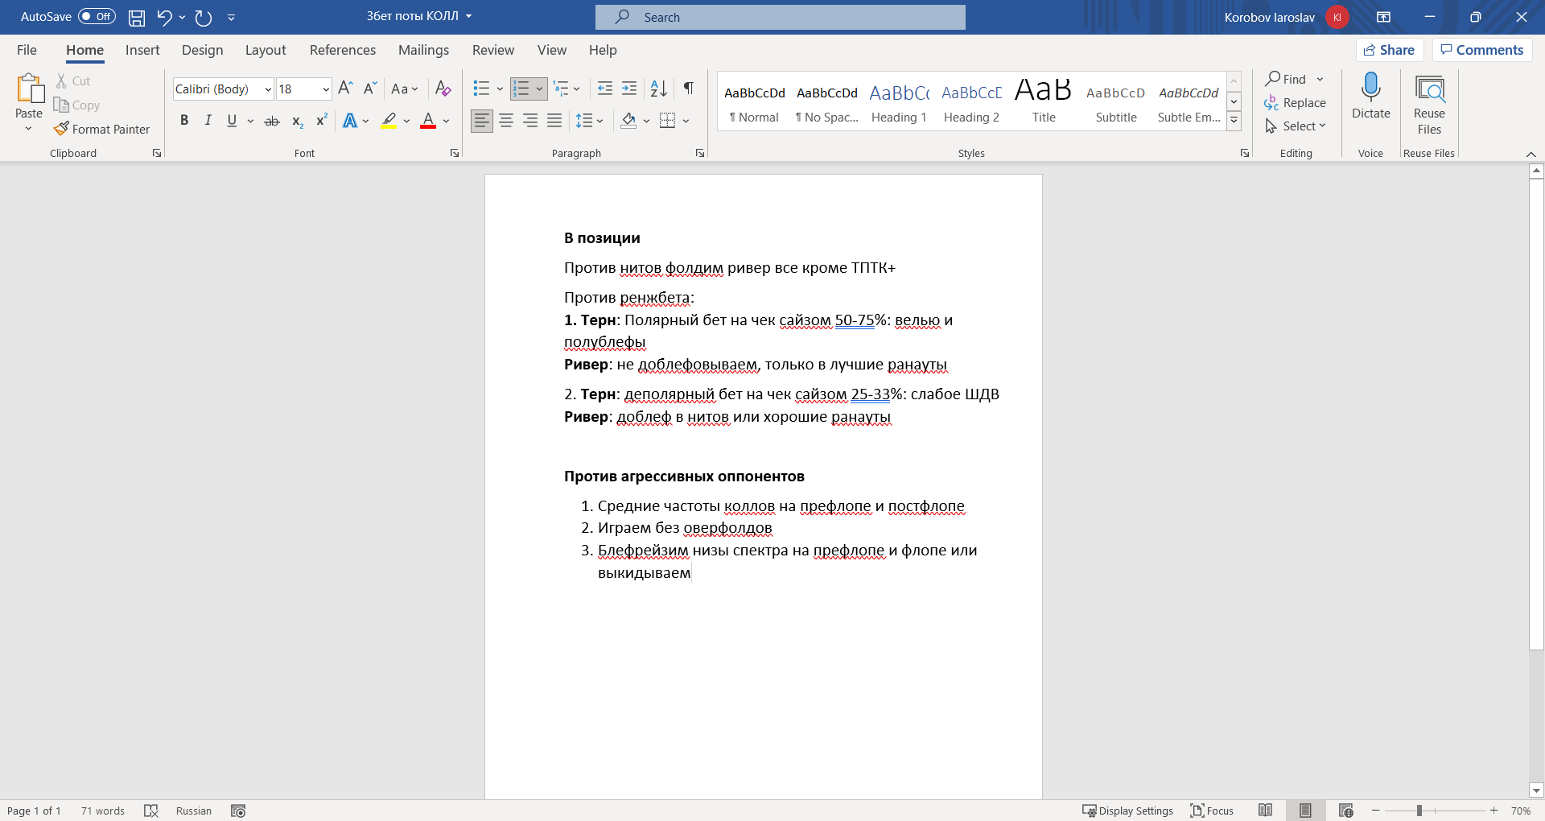
Task: Switch to Web Layout view
Action: tap(1345, 811)
